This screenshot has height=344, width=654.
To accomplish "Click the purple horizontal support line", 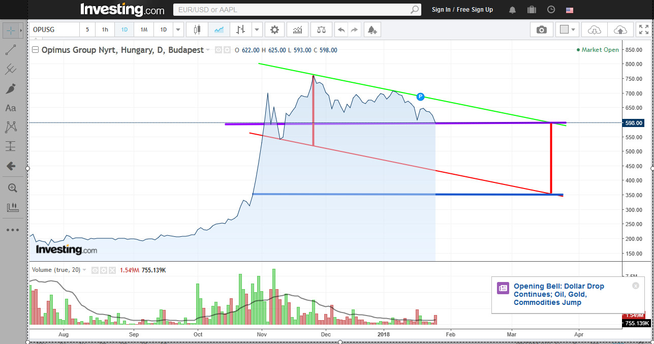I will point(395,123).
